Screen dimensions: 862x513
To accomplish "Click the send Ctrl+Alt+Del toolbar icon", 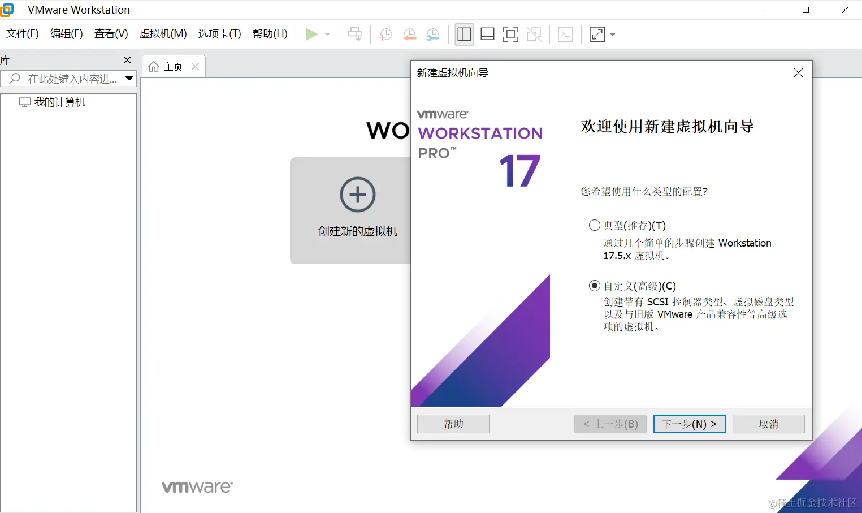I will point(355,34).
